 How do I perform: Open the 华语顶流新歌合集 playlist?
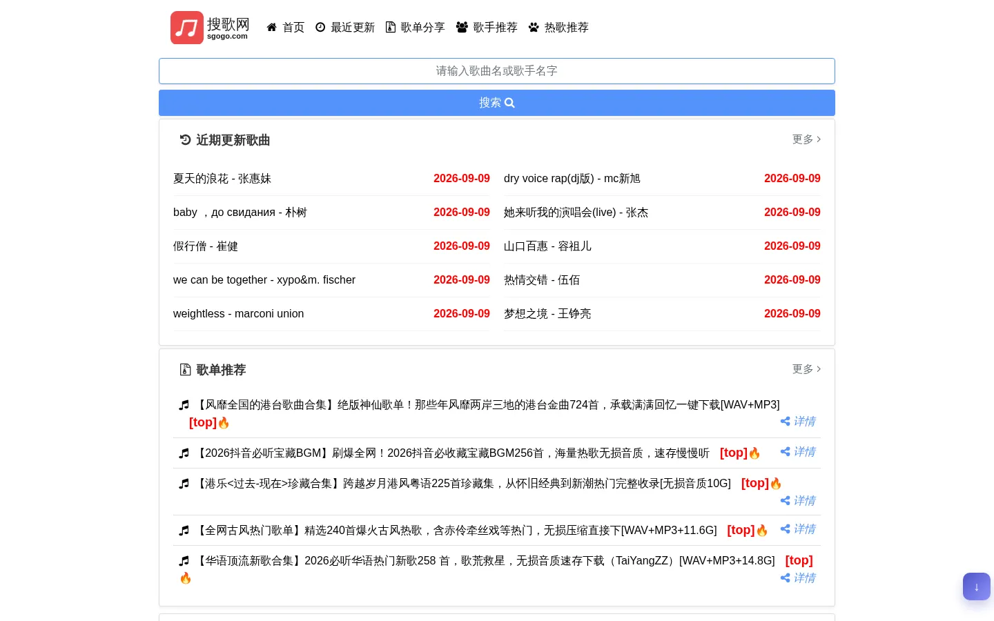coord(485,561)
